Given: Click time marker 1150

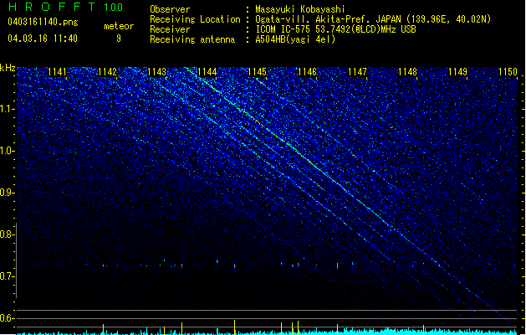Looking at the screenshot, I should pyautogui.click(x=508, y=72).
